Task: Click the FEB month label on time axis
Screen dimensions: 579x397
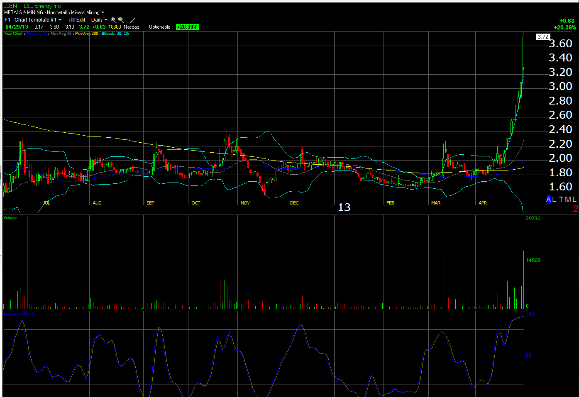Action: pyautogui.click(x=390, y=203)
